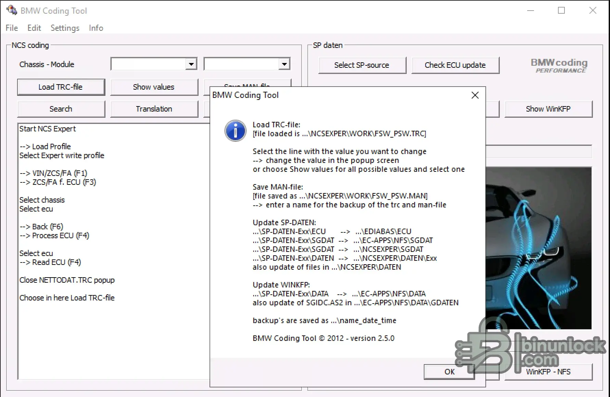Click the '--> ZCS/FA f. ECU (F3)' line
The height and width of the screenshot is (397, 610).
click(58, 182)
